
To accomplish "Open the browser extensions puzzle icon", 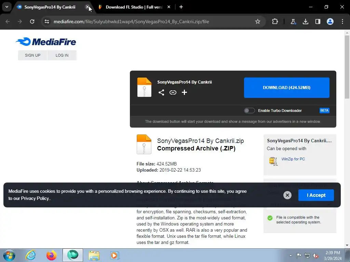I will click(x=275, y=21).
